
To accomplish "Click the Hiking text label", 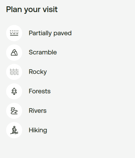I will click(x=38, y=130).
